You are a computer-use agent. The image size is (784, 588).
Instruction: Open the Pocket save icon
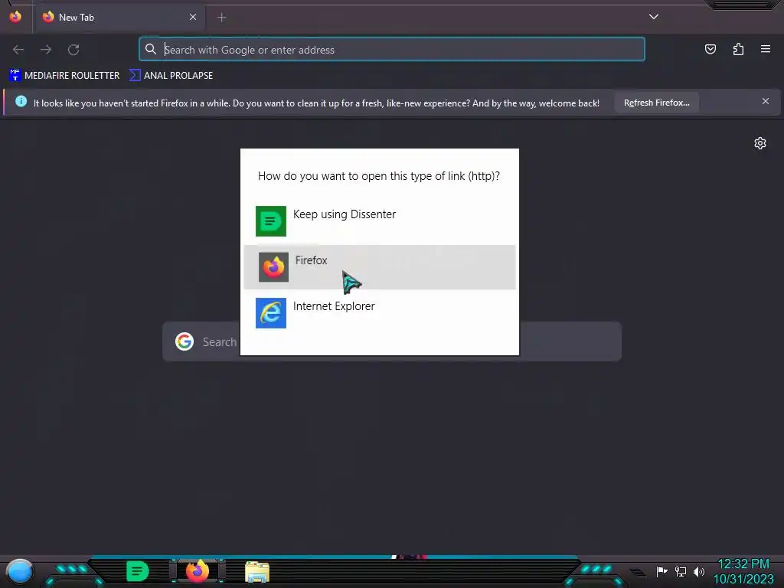[710, 49]
